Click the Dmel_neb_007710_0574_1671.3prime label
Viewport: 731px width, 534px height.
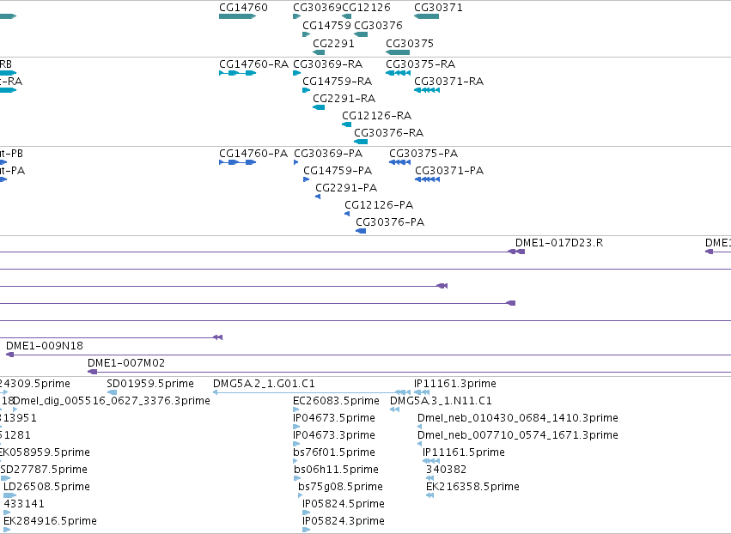tap(518, 435)
